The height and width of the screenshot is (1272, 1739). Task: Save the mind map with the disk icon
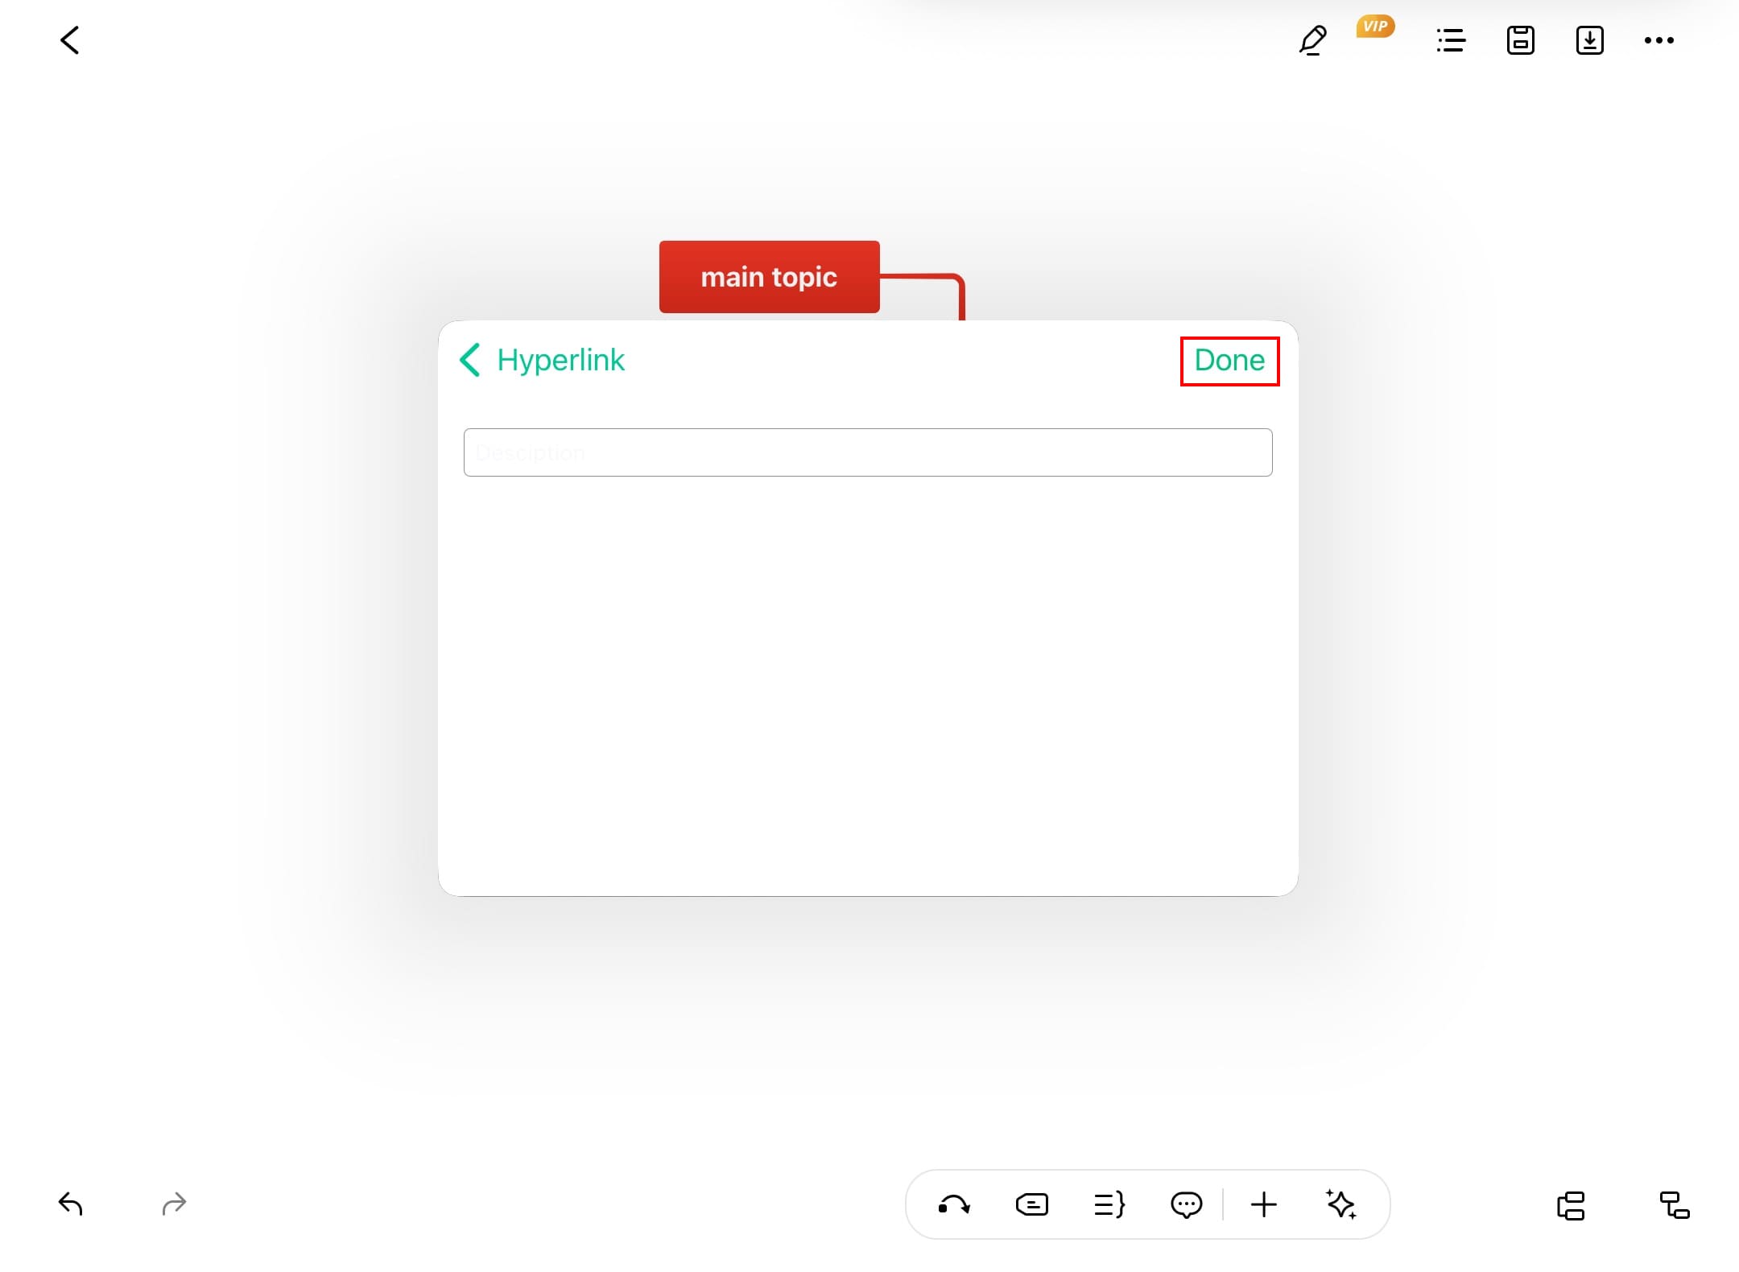pos(1520,40)
